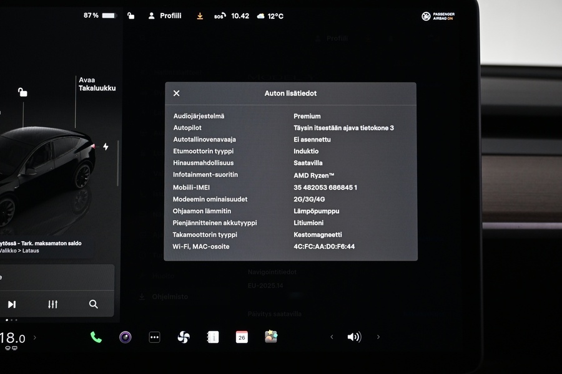This screenshot has width=562, height=374.
Task: Open the Profiili profile menu
Action: click(x=165, y=16)
